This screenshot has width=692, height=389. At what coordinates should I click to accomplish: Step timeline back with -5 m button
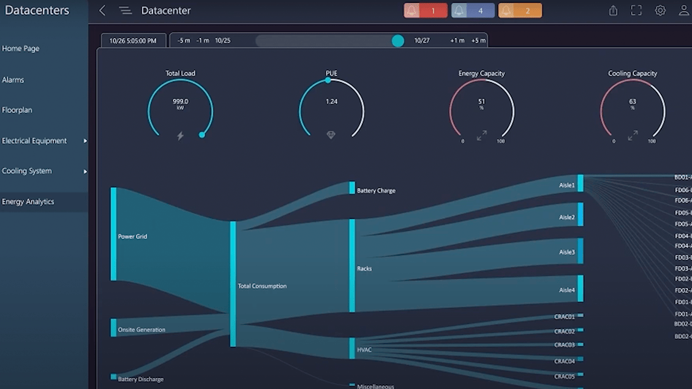click(184, 40)
